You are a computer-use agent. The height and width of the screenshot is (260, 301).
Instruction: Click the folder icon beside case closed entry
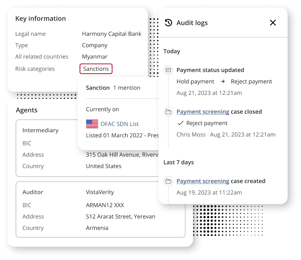pyautogui.click(x=168, y=112)
